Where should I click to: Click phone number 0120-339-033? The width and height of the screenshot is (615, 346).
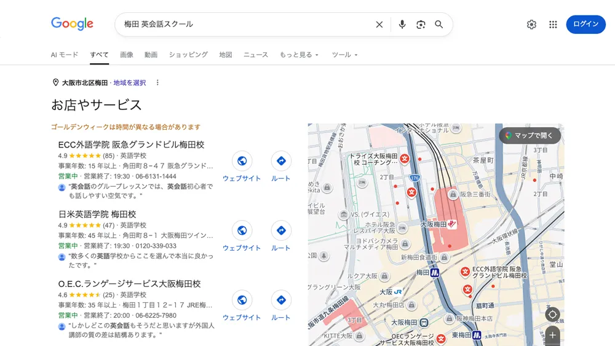(x=156, y=246)
